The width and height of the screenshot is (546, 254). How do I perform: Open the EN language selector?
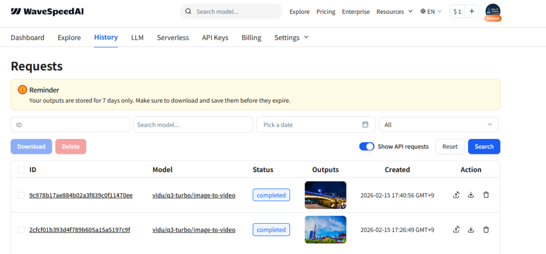pyautogui.click(x=431, y=12)
